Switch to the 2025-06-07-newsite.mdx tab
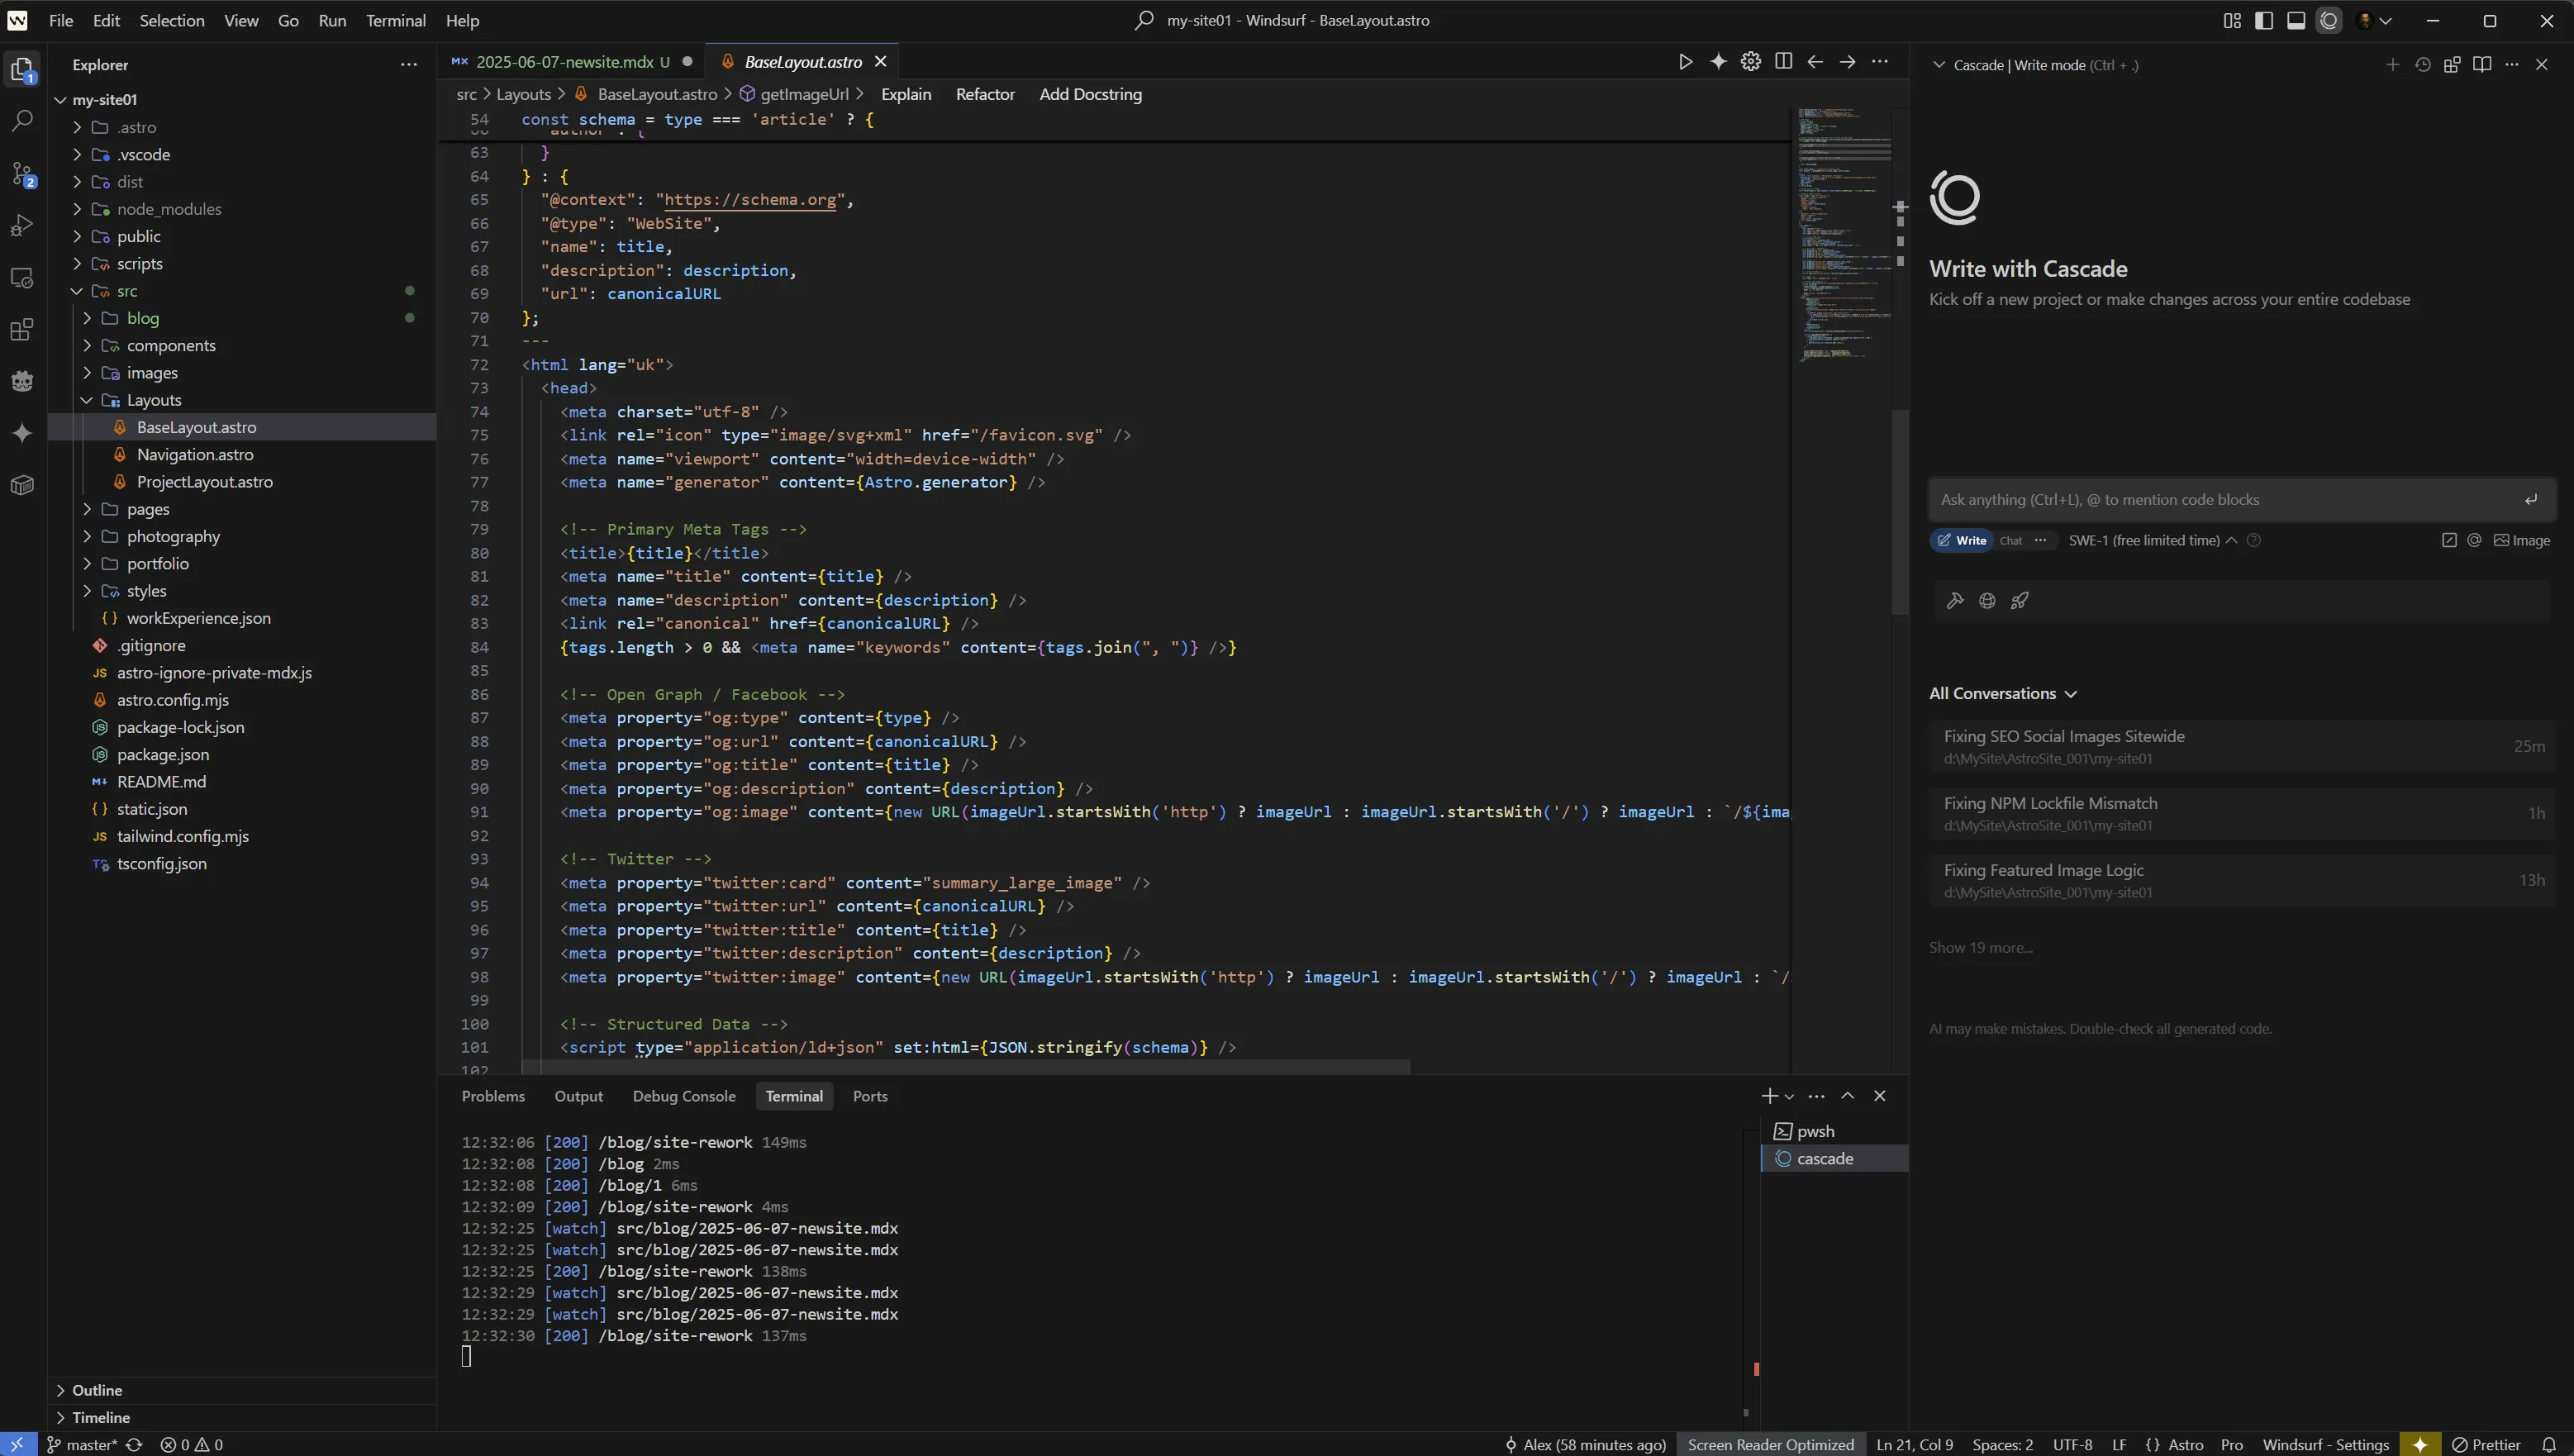 (572, 62)
